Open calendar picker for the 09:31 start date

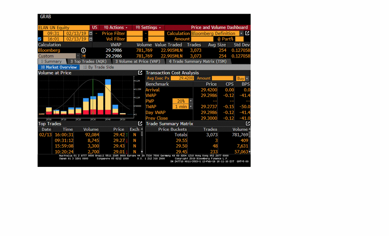pyautogui.click(x=91, y=33)
